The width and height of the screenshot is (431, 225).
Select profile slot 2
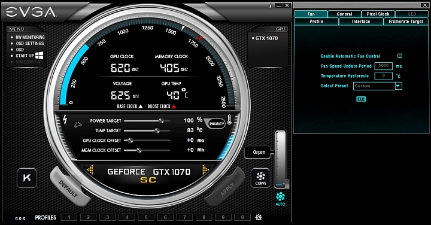click(x=88, y=217)
